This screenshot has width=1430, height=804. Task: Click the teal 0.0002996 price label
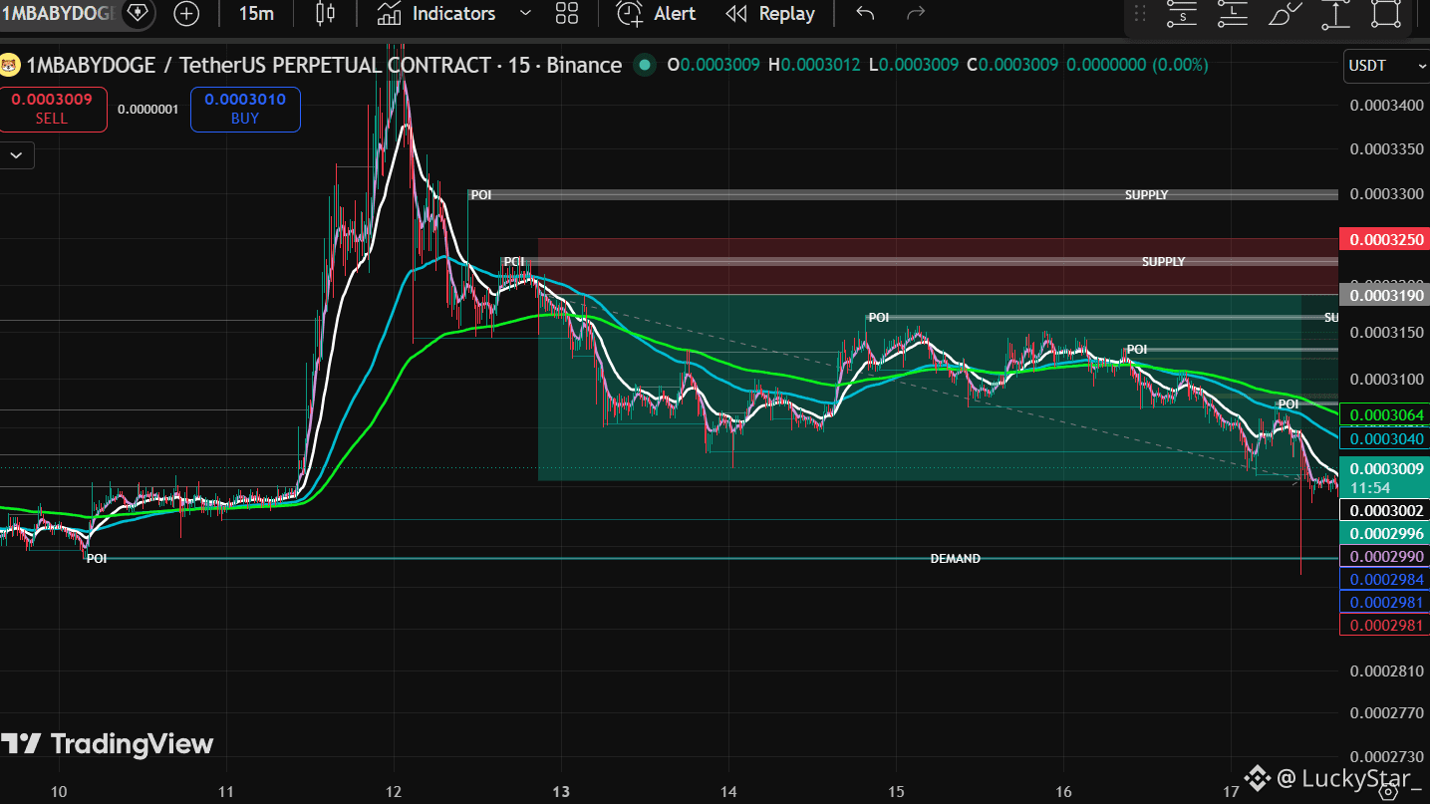[x=1386, y=534]
